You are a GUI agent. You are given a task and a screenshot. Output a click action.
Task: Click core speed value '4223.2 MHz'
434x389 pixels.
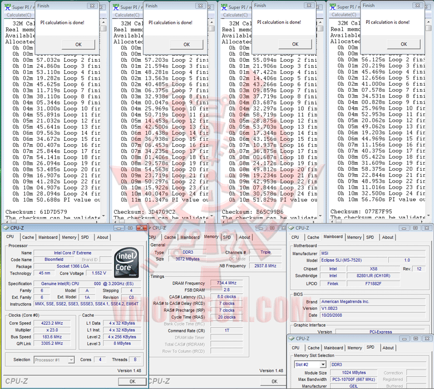tap(52, 323)
